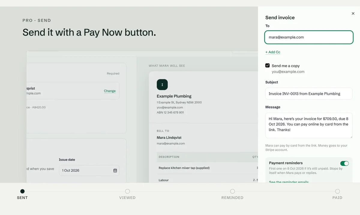Close the Send invoice panel

pyautogui.click(x=353, y=13)
